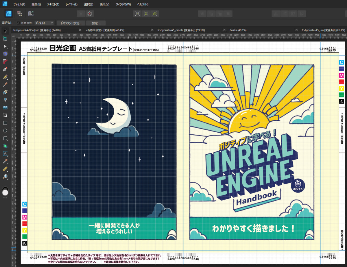Select the Knife tool
347x267 pixels.
pyautogui.click(x=5, y=85)
